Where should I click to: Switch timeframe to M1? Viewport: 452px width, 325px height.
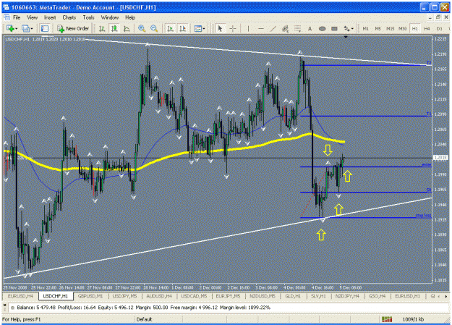coord(365,28)
